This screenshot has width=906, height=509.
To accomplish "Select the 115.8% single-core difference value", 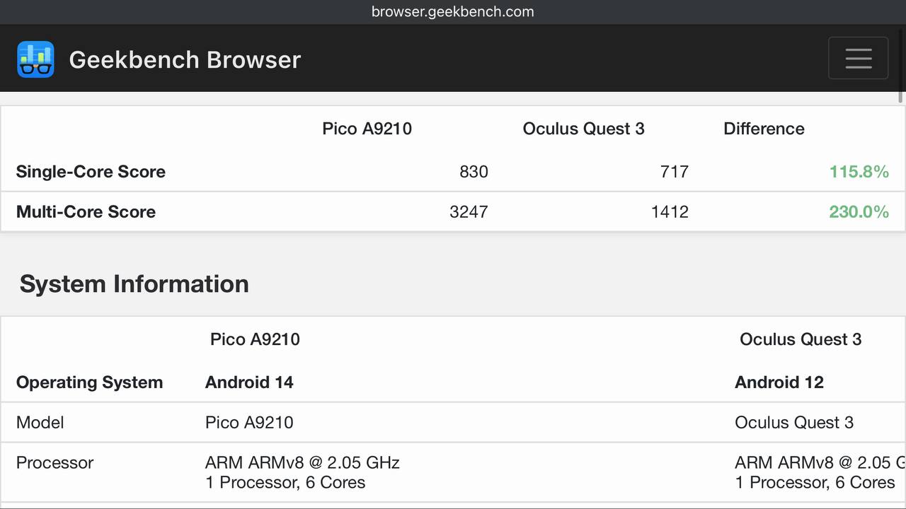I will (x=859, y=172).
